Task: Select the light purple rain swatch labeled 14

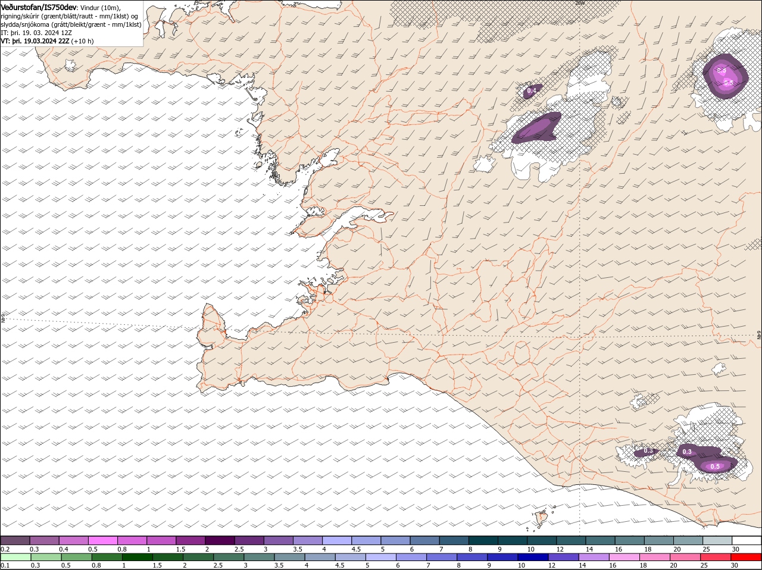Action: [x=595, y=557]
